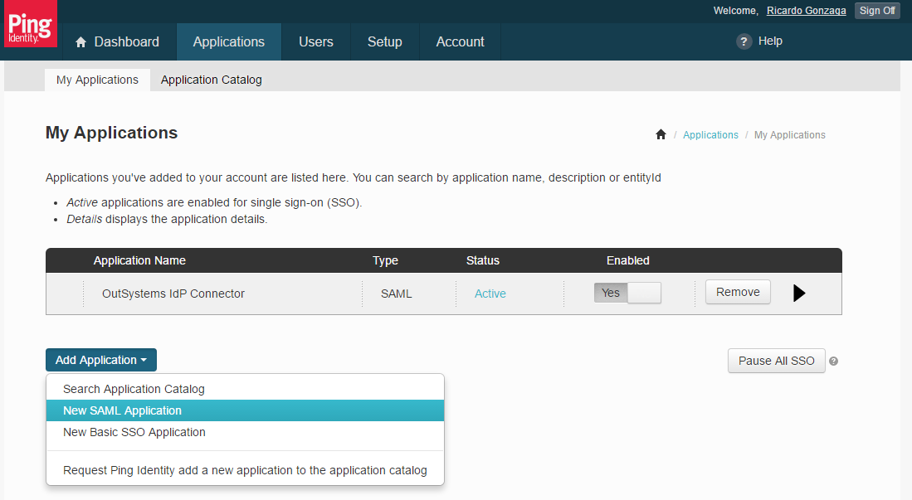Expand OutSystems IdP Connector details arrow
The height and width of the screenshot is (500, 912).
799,293
